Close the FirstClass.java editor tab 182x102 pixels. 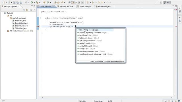(x=53, y=7)
